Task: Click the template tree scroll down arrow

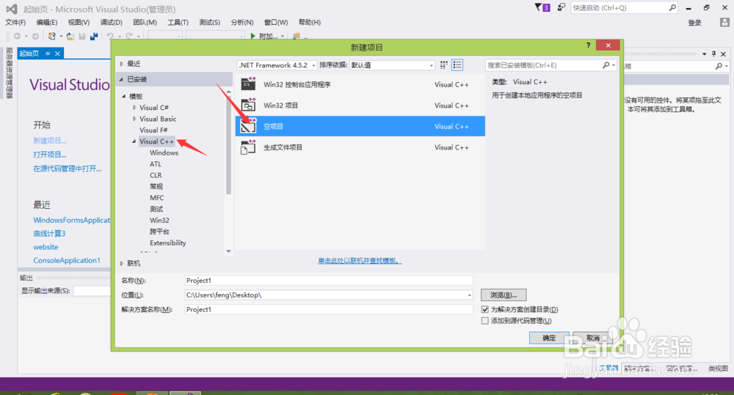Action: pyautogui.click(x=228, y=251)
